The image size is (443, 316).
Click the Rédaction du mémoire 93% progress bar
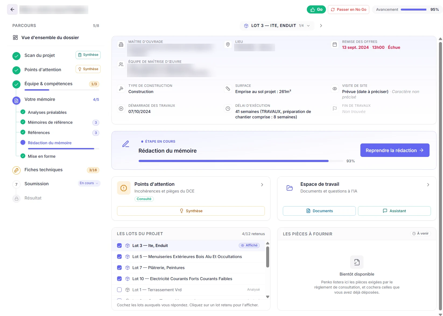(240, 161)
